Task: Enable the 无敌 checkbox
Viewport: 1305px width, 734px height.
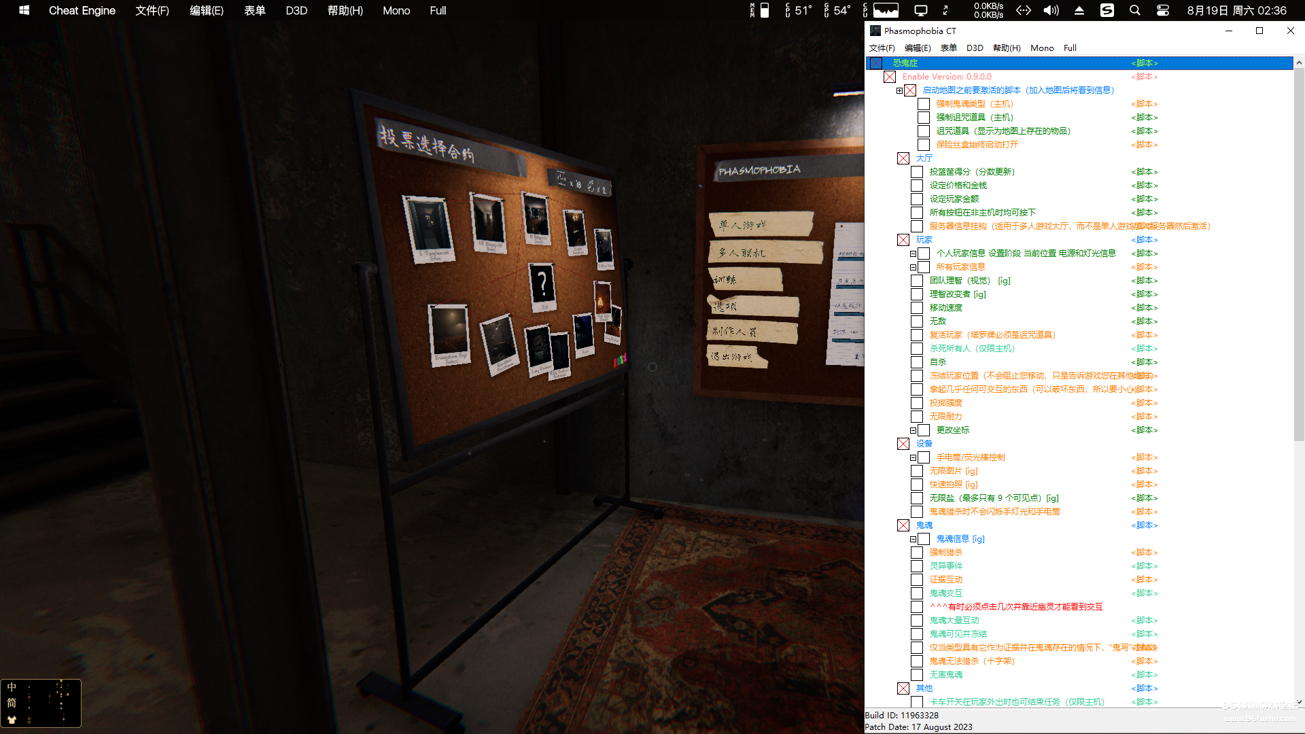Action: pyautogui.click(x=917, y=321)
